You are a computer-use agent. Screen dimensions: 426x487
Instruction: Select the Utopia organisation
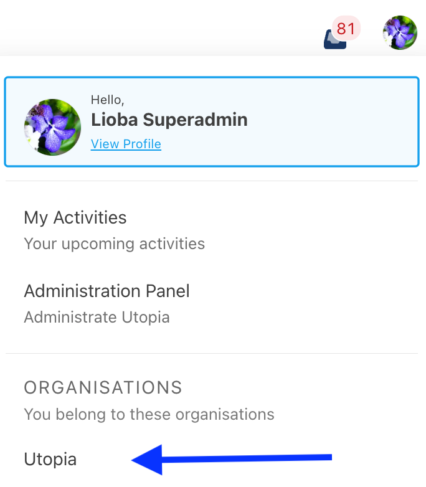pyautogui.click(x=50, y=460)
